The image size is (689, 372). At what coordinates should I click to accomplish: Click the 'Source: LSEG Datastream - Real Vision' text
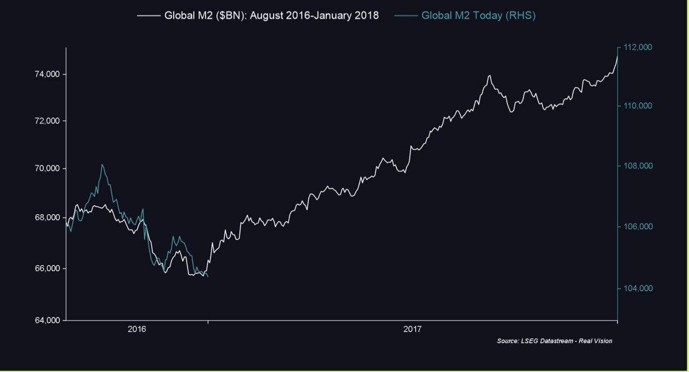pos(554,341)
